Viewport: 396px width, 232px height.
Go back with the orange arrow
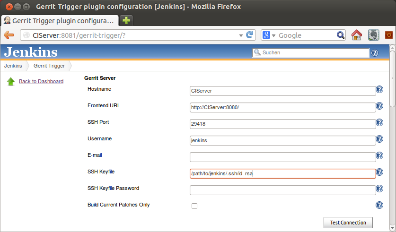pyautogui.click(x=9, y=35)
